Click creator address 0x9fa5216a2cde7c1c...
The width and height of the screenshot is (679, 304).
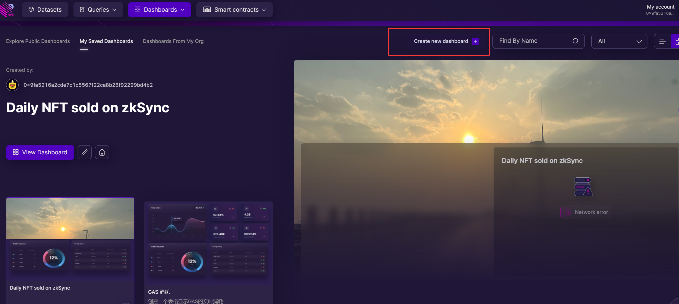point(88,85)
